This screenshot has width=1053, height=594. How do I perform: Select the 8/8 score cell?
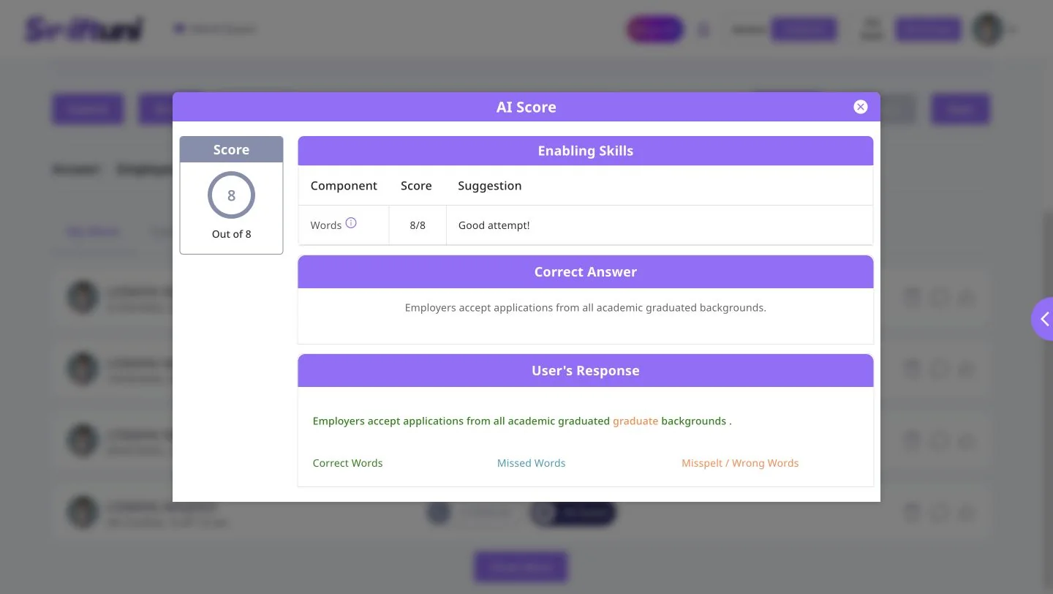pos(418,225)
